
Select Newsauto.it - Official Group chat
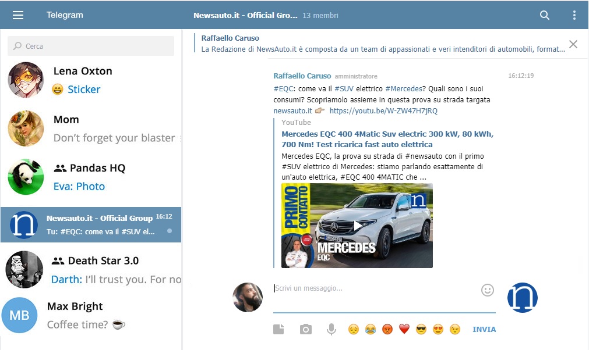point(91,225)
